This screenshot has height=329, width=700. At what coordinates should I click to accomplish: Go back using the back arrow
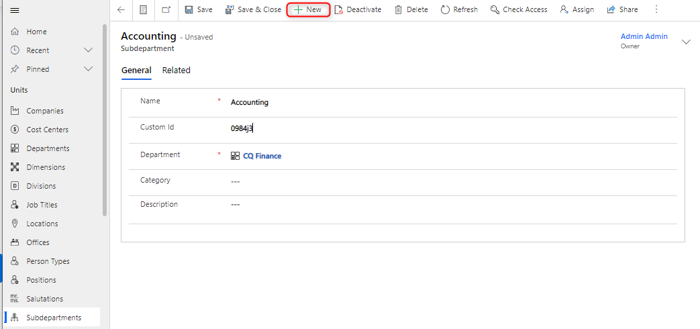(121, 10)
